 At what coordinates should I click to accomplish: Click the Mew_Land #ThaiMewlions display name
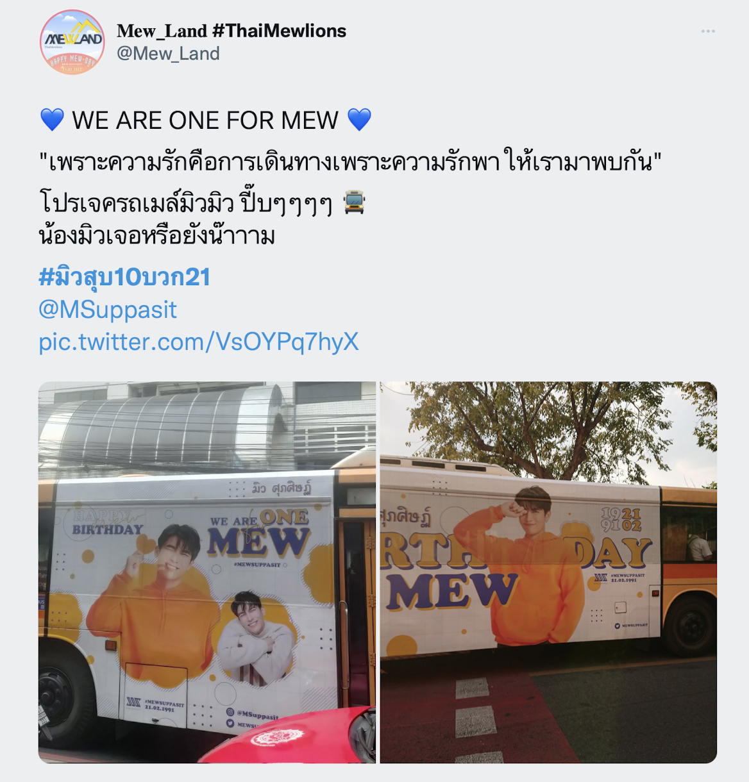coord(231,31)
